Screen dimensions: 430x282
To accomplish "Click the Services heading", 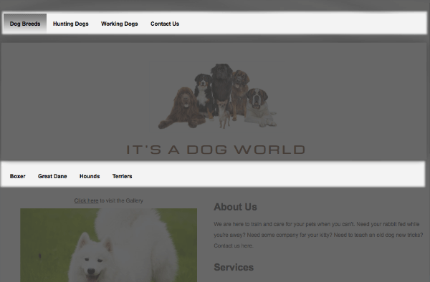I will pyautogui.click(x=234, y=267).
